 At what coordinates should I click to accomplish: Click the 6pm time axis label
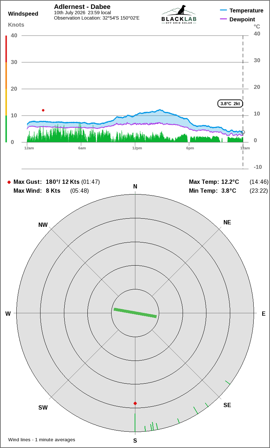point(190,148)
